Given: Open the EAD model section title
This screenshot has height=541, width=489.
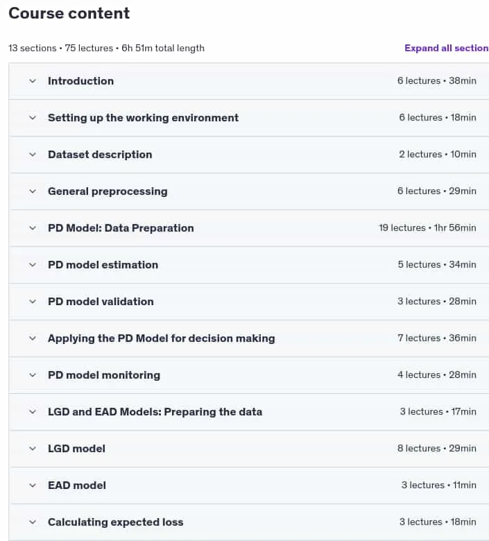Looking at the screenshot, I should click(77, 485).
